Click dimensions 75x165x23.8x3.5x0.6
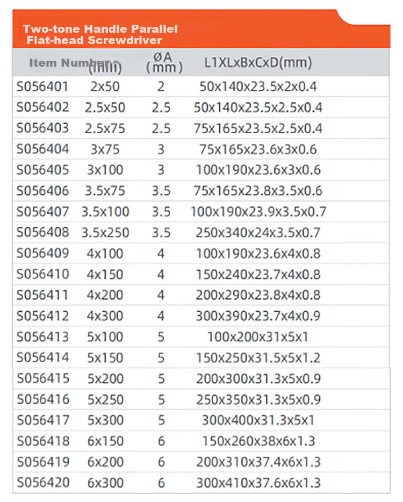 tap(258, 191)
